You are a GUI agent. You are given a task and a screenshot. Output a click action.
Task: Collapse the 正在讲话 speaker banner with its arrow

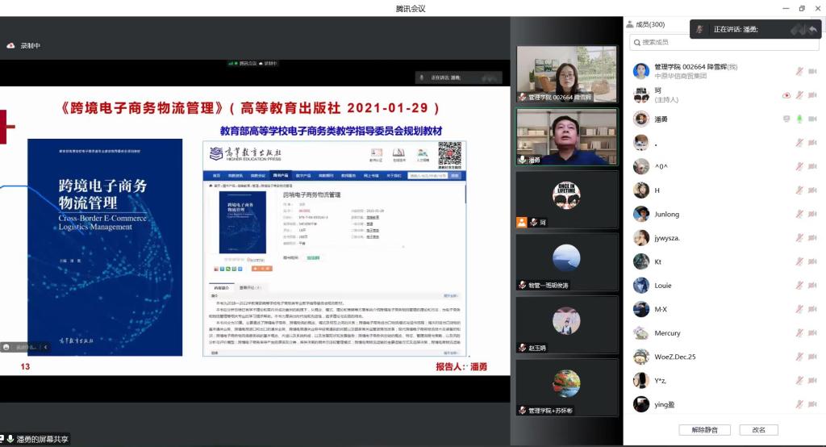(x=813, y=30)
